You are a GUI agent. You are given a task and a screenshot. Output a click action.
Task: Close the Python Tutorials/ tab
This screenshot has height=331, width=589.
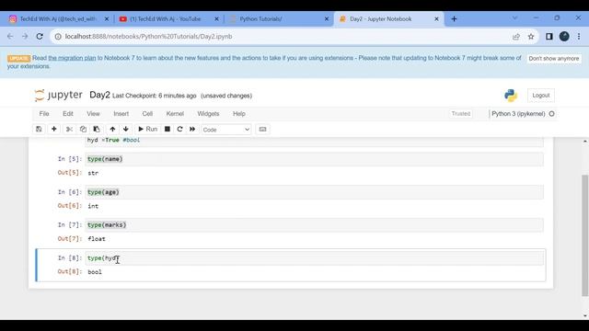[x=327, y=18]
